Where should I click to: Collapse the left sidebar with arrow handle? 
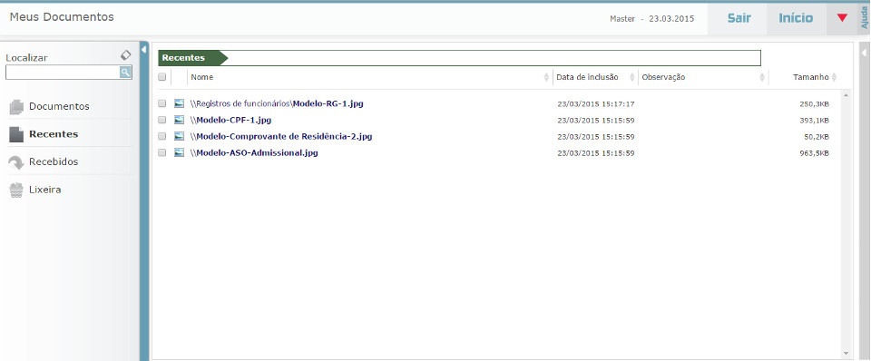(x=144, y=50)
